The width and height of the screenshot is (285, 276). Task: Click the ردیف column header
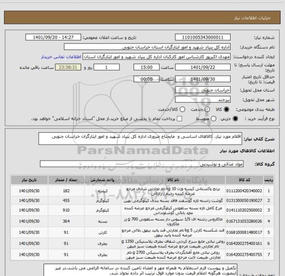click(269, 180)
